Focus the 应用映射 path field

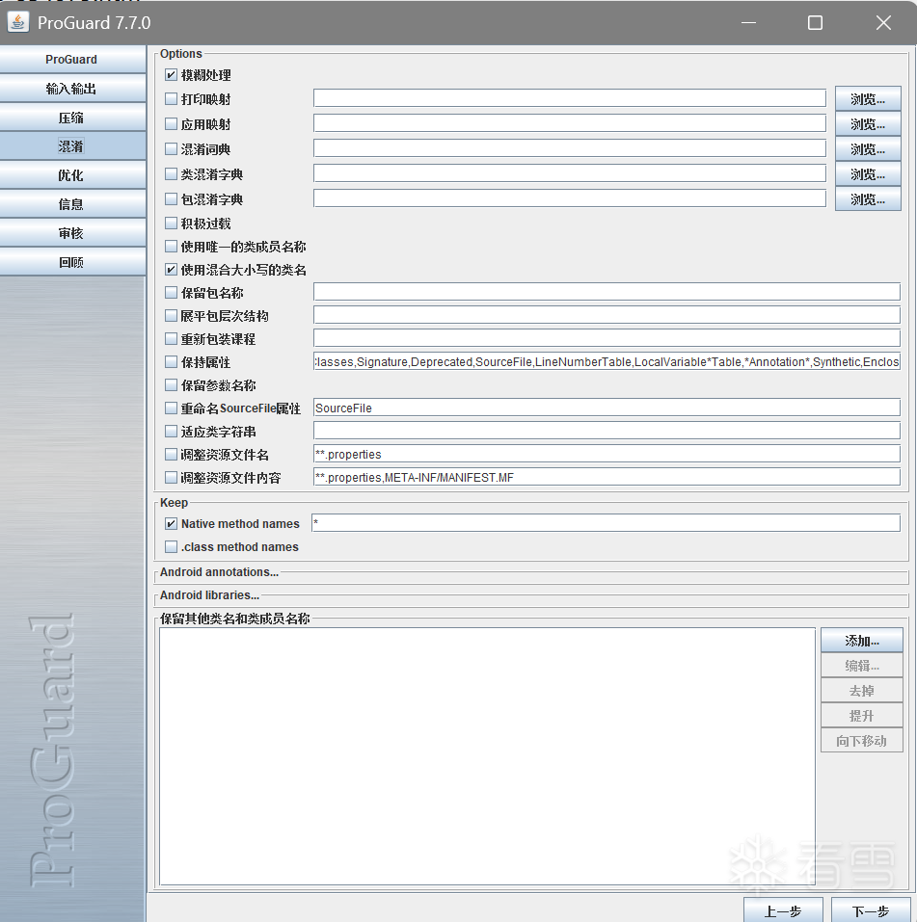click(570, 123)
